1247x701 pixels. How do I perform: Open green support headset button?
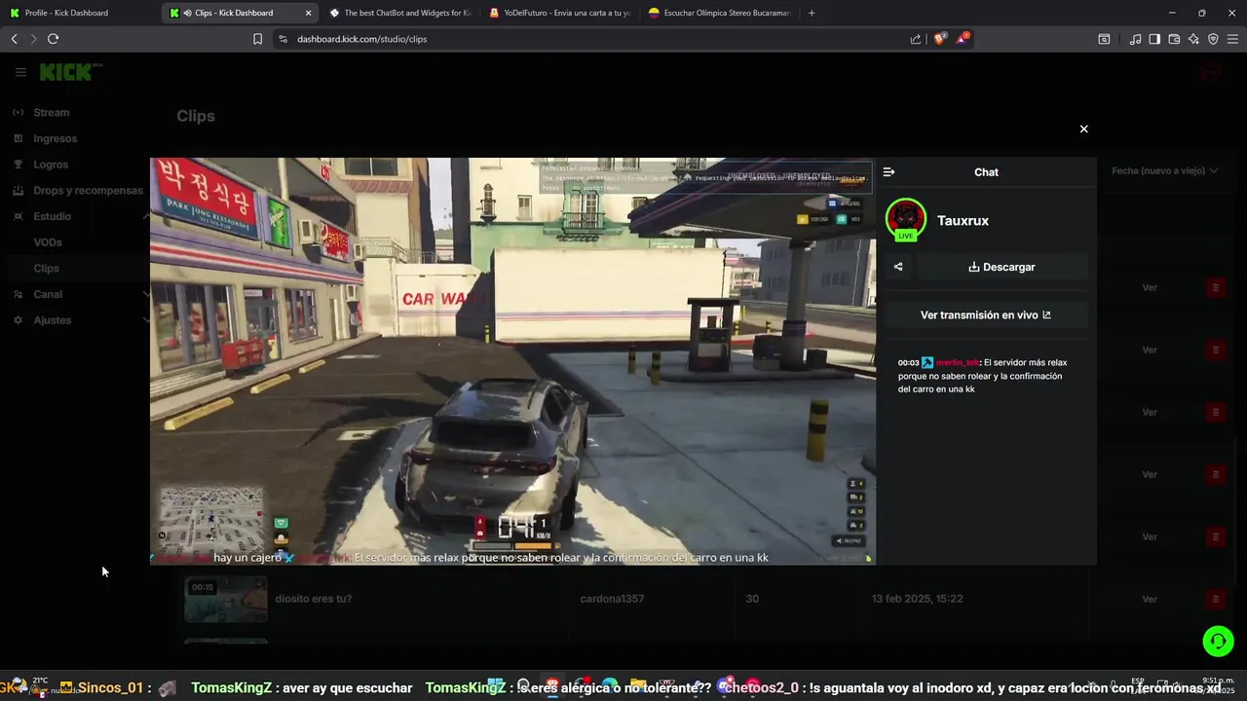[1218, 641]
